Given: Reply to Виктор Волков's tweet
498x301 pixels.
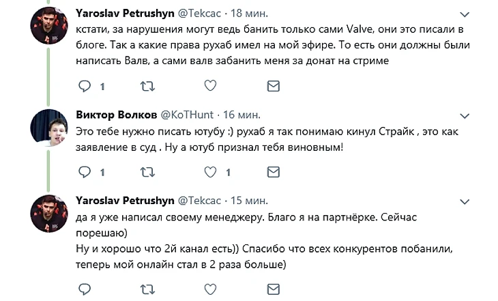Looking at the screenshot, I should coord(85,172).
